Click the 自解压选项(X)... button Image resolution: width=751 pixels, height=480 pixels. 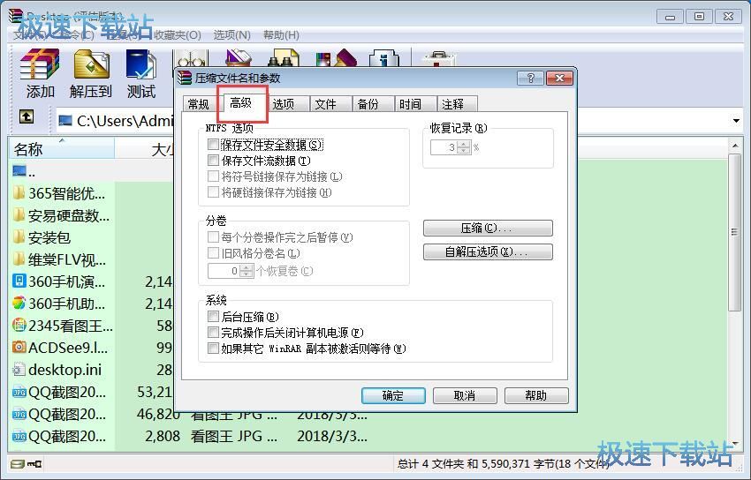click(x=488, y=252)
